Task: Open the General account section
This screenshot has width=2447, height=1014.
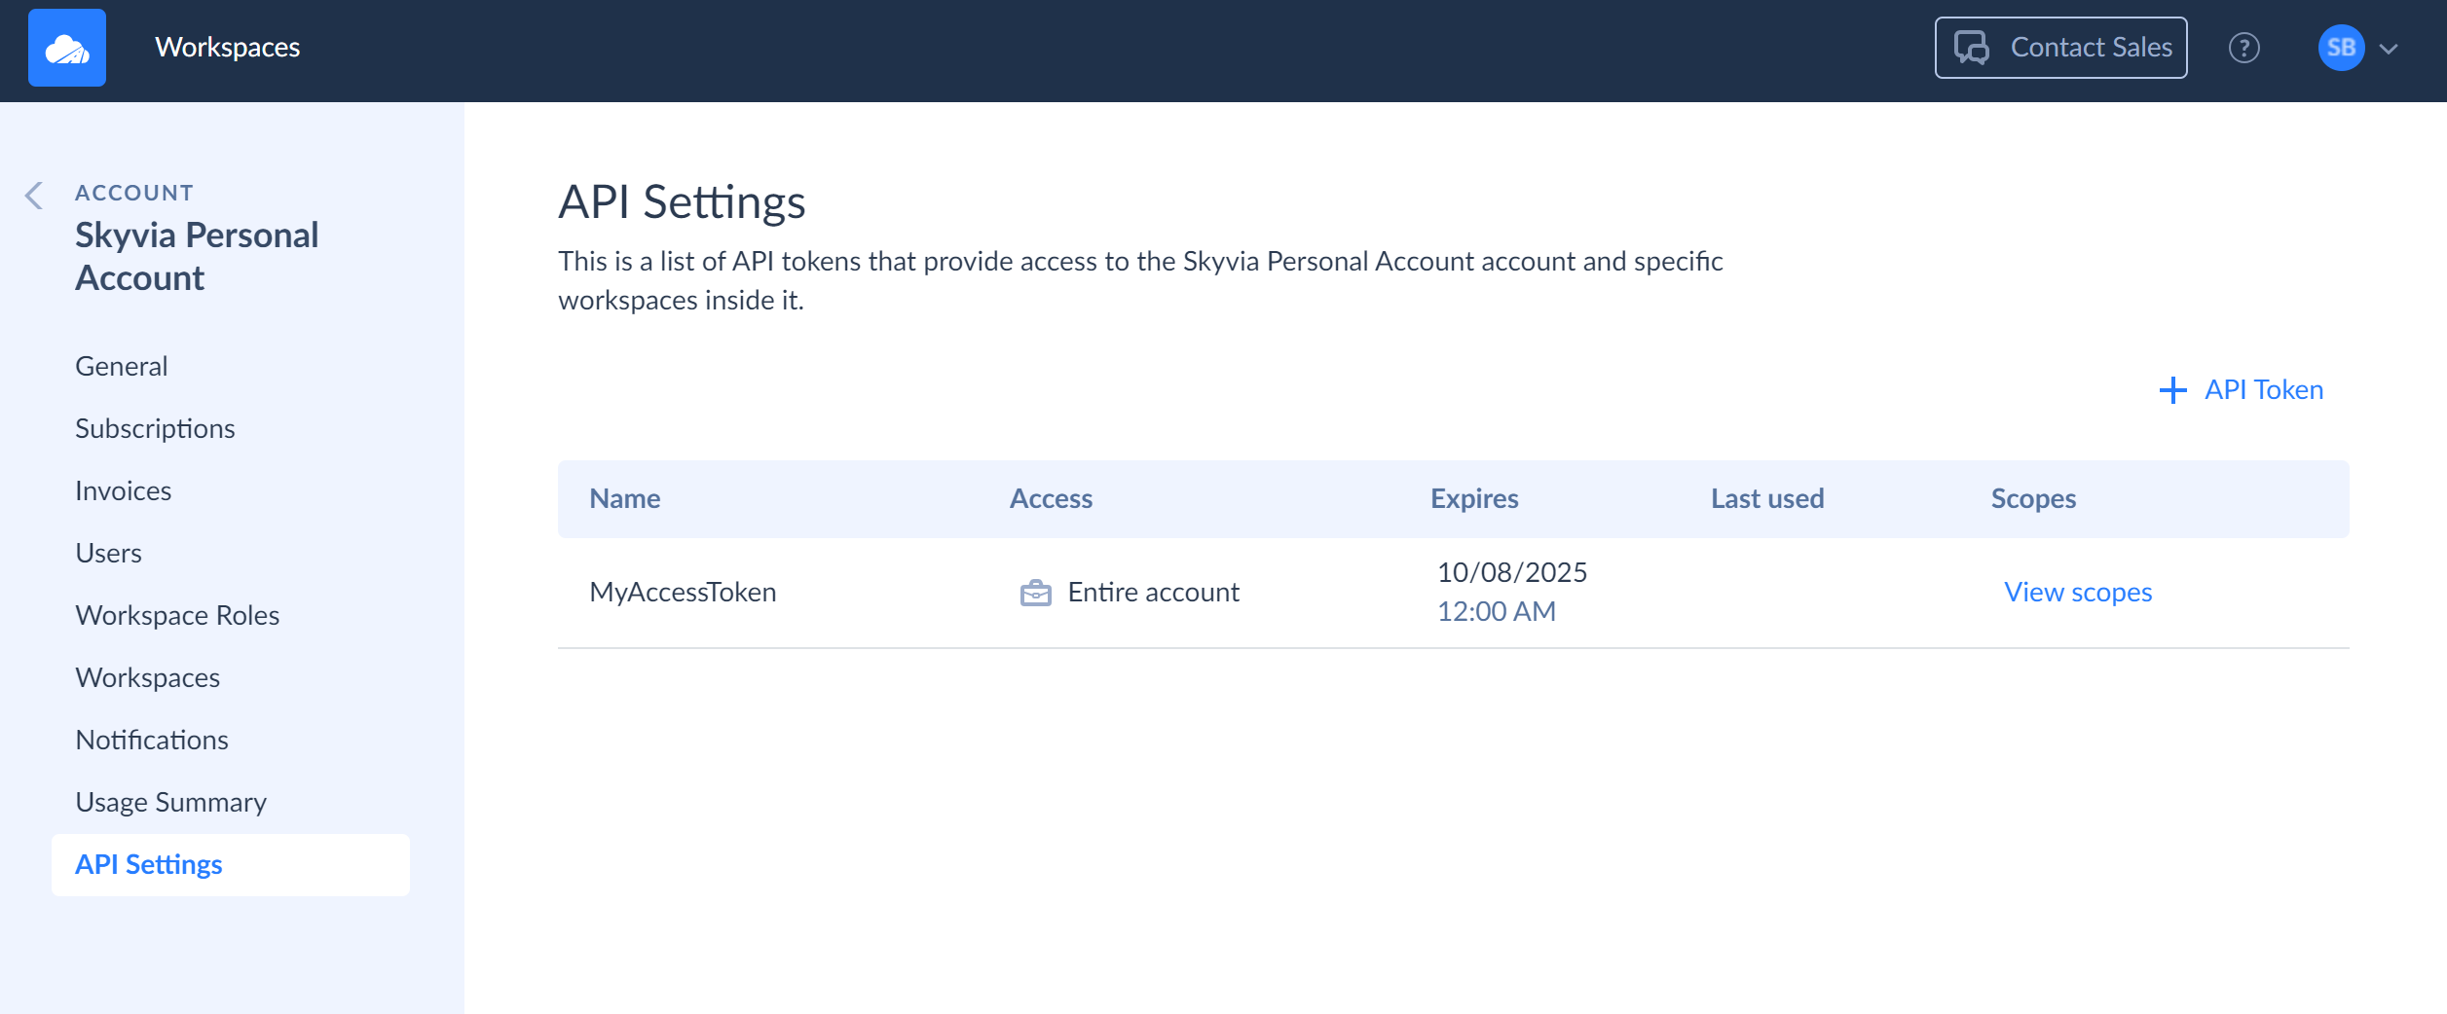Action: [x=122, y=366]
